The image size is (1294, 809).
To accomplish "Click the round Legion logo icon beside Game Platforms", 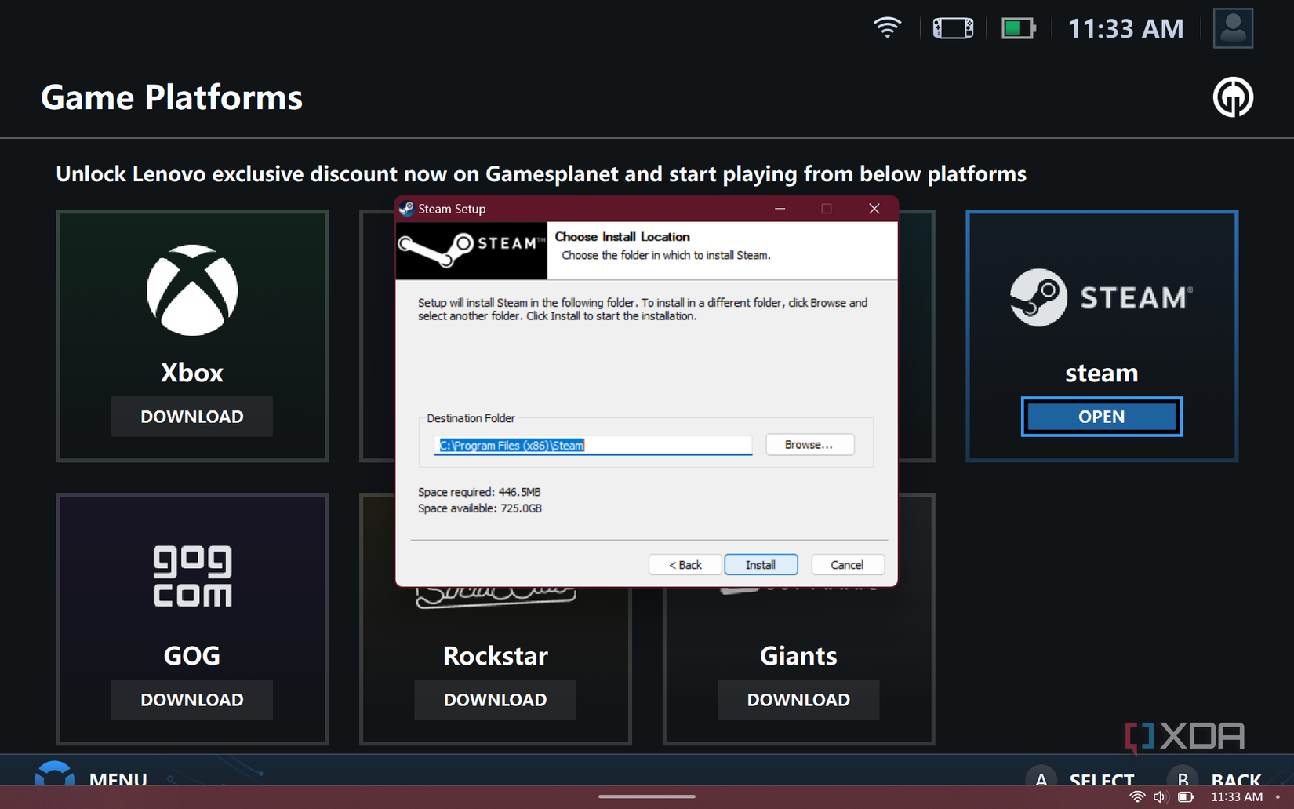I will click(1233, 97).
